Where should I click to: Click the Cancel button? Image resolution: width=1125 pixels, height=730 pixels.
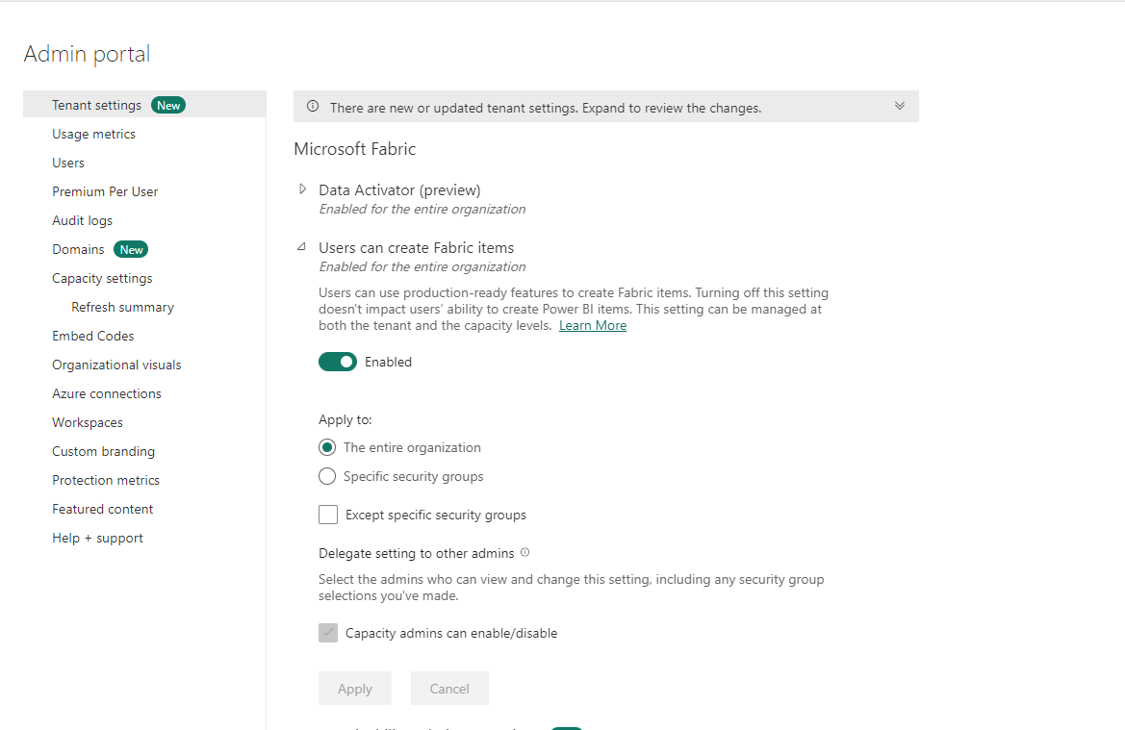click(x=449, y=689)
